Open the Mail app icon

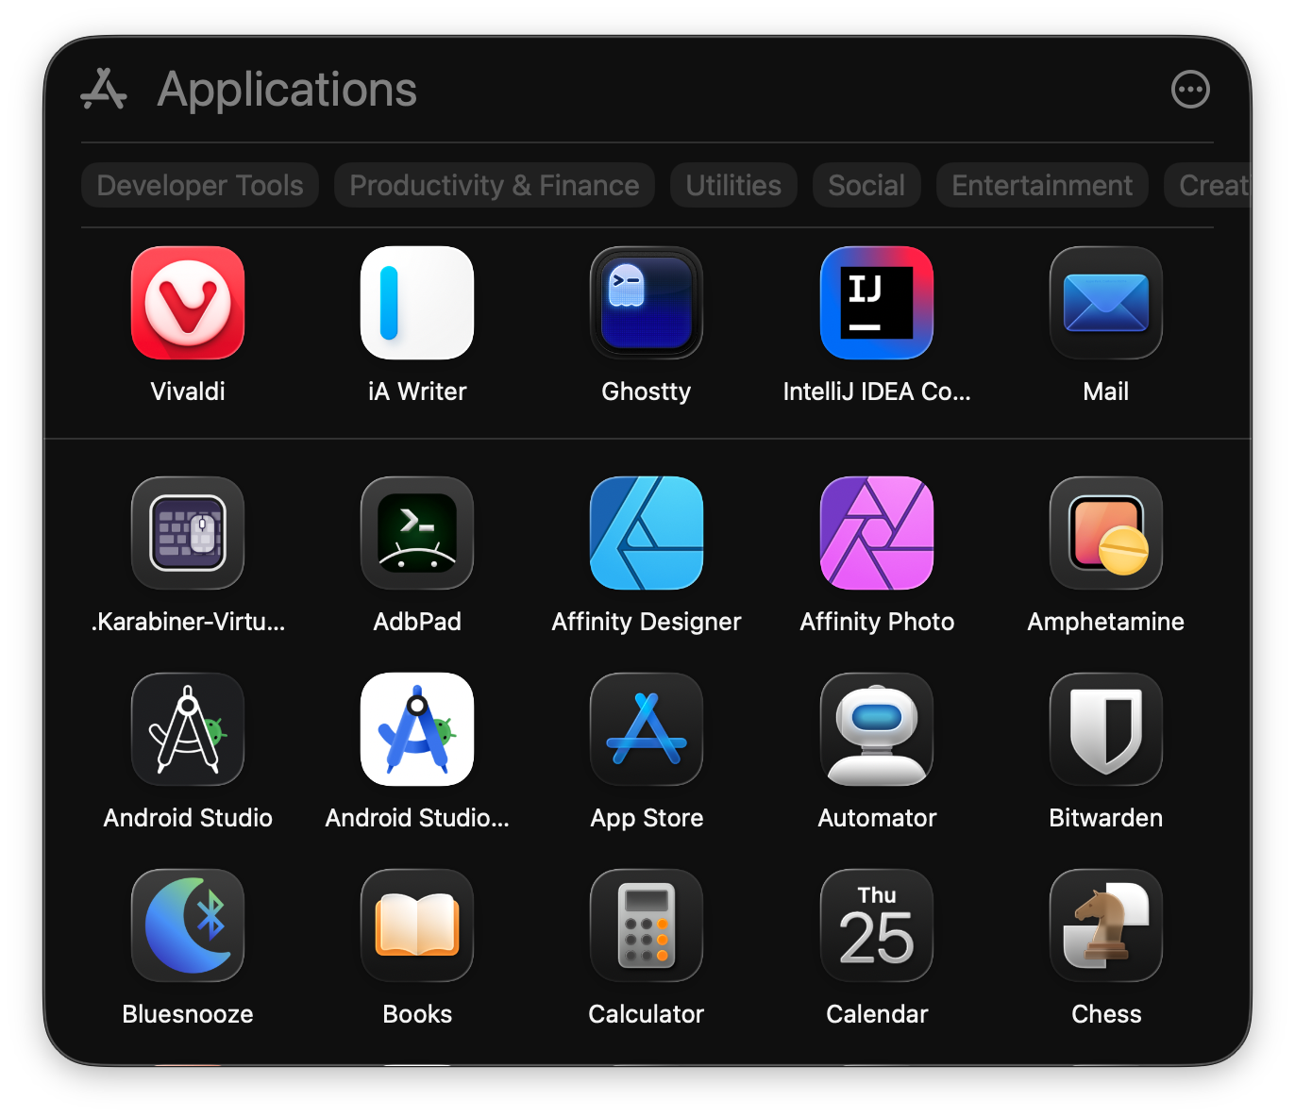pyautogui.click(x=1106, y=303)
